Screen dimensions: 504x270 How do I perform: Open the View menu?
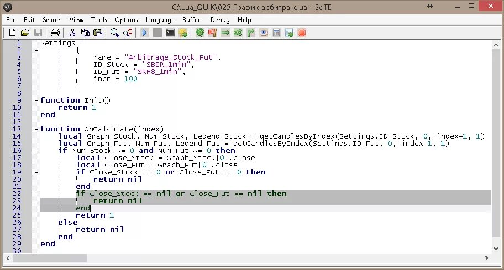76,19
